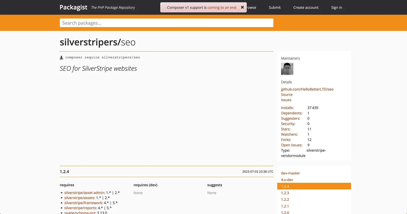Dismiss the Composer v1 support notice
The image size is (407, 214).
[x=242, y=7]
